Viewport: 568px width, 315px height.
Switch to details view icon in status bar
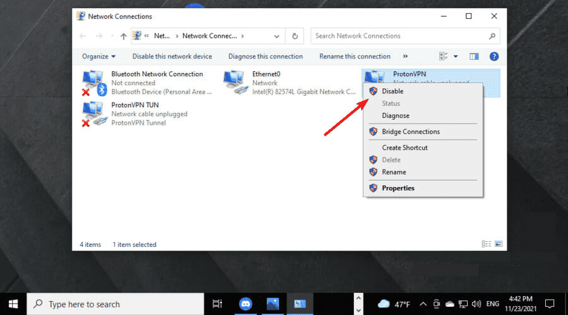(486, 244)
